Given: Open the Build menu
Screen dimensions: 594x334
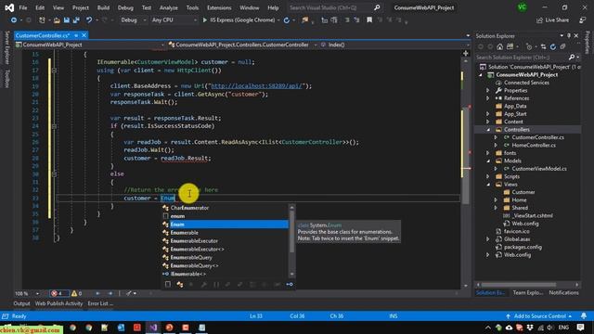Looking at the screenshot, I should pos(103,7).
